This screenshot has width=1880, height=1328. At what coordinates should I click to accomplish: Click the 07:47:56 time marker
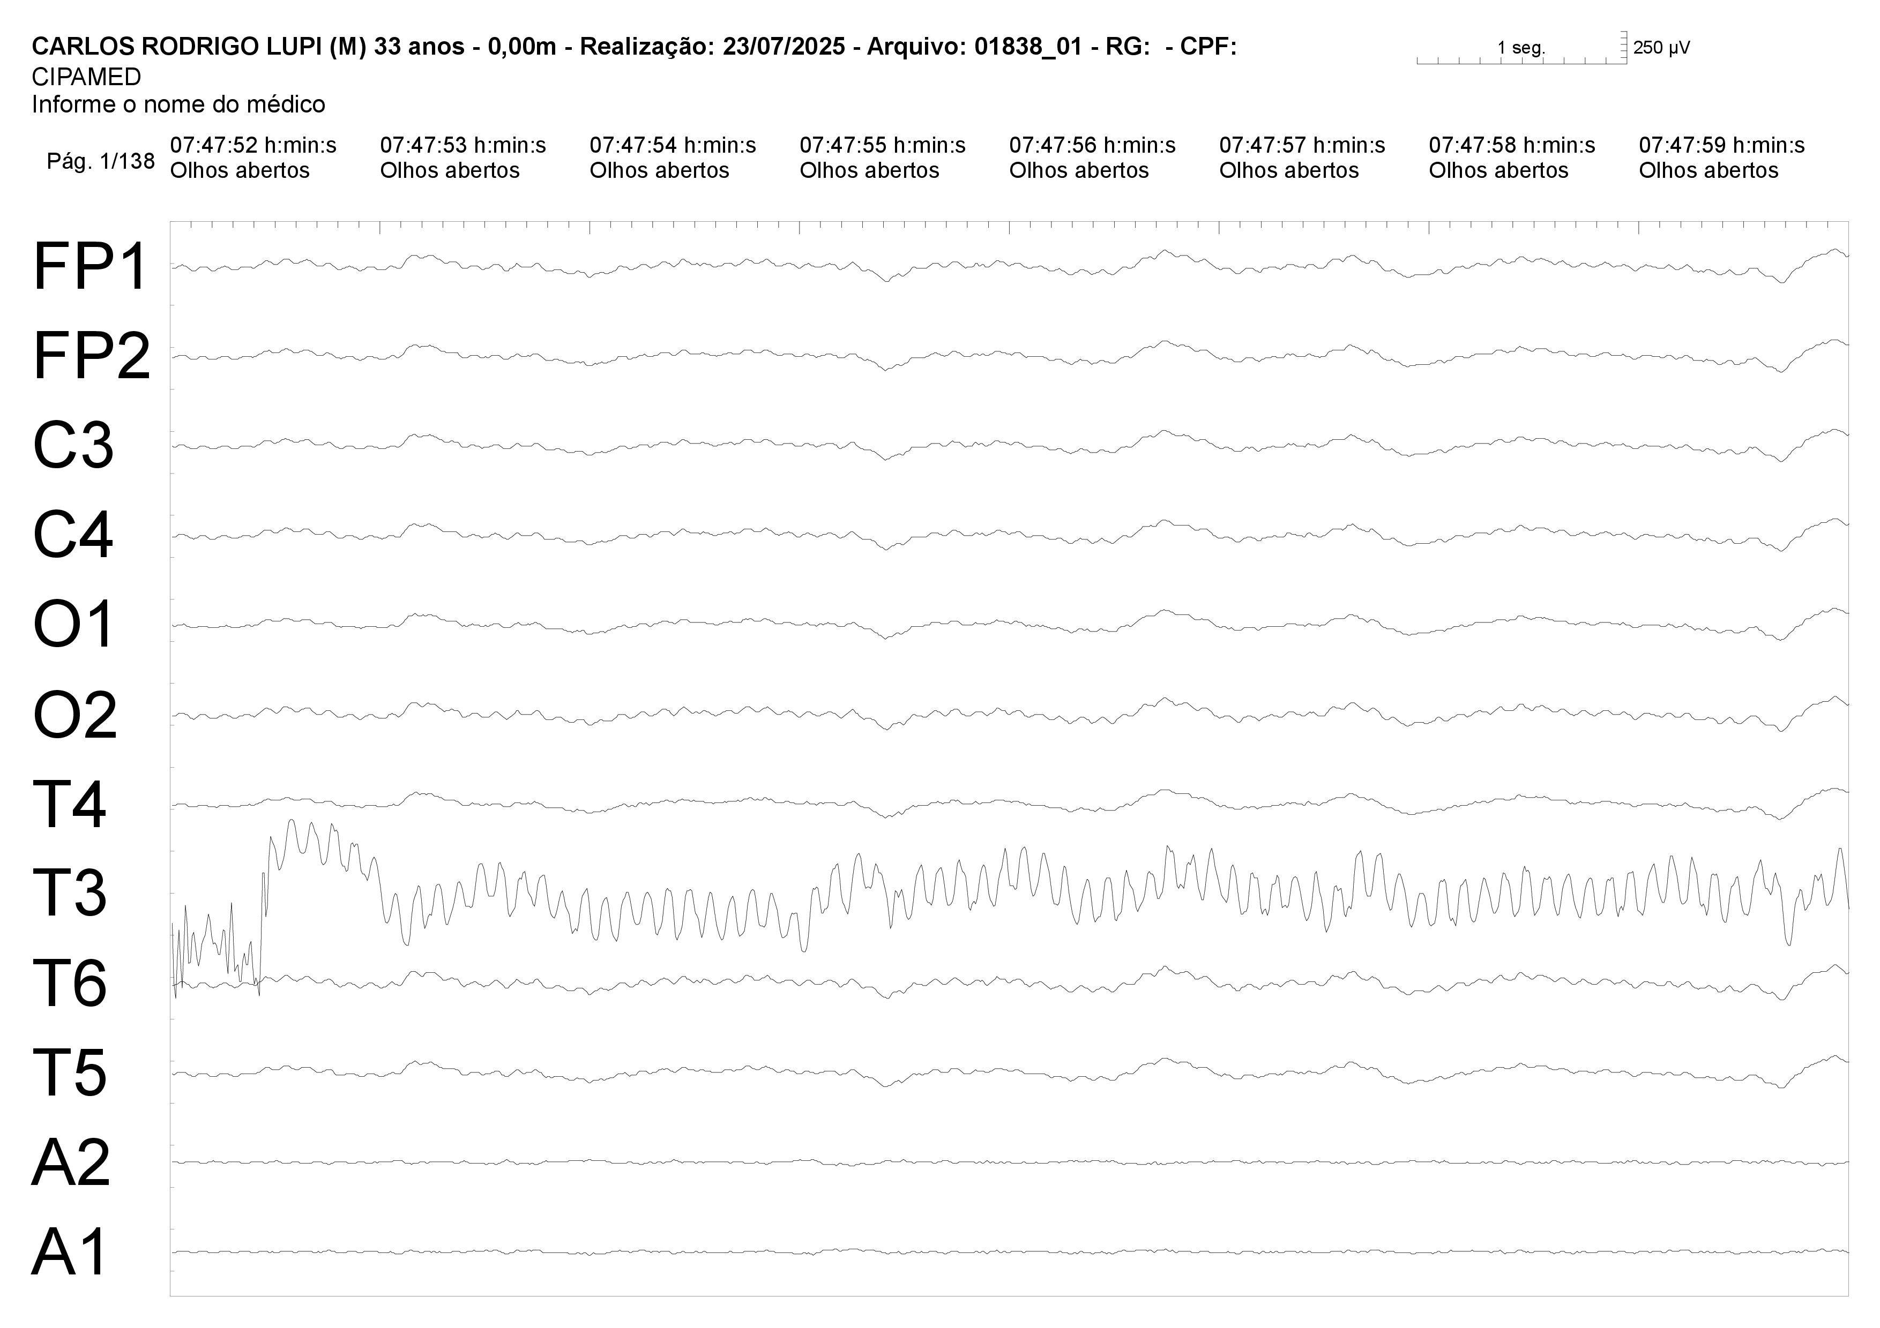pos(1092,146)
